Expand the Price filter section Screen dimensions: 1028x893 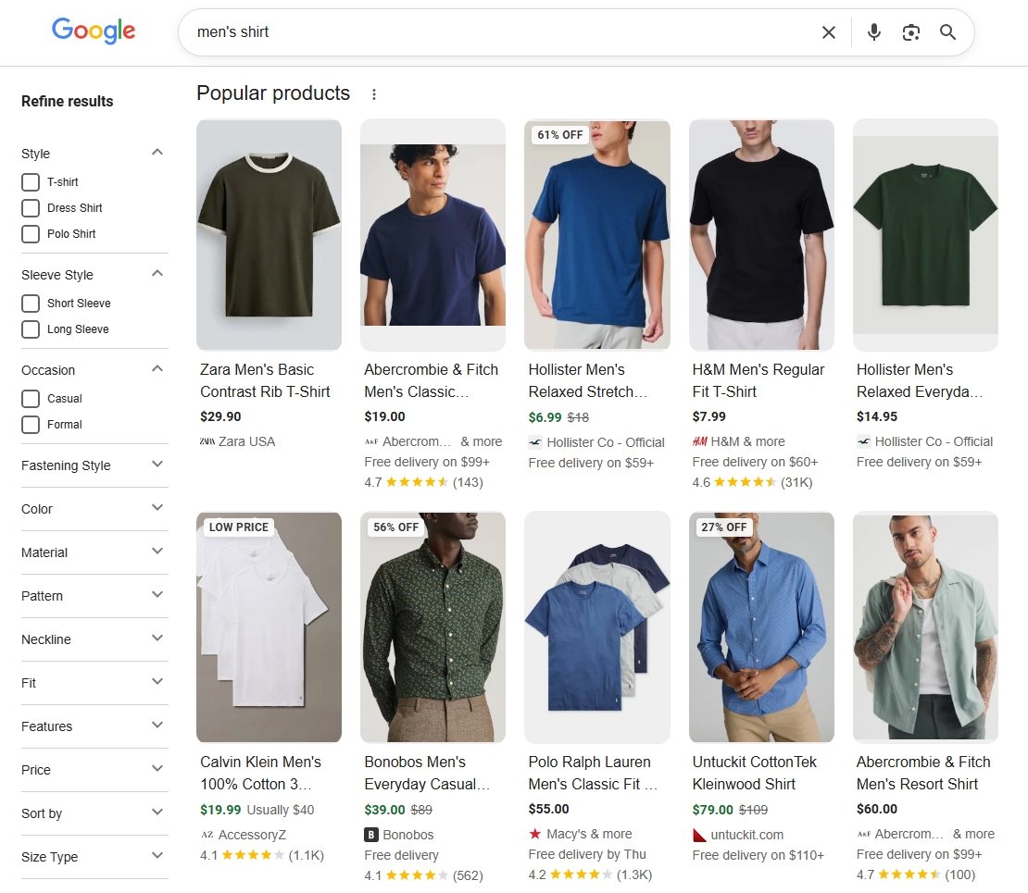(x=157, y=768)
